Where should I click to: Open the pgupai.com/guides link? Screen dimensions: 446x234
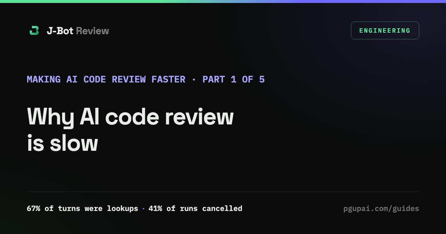381,209
